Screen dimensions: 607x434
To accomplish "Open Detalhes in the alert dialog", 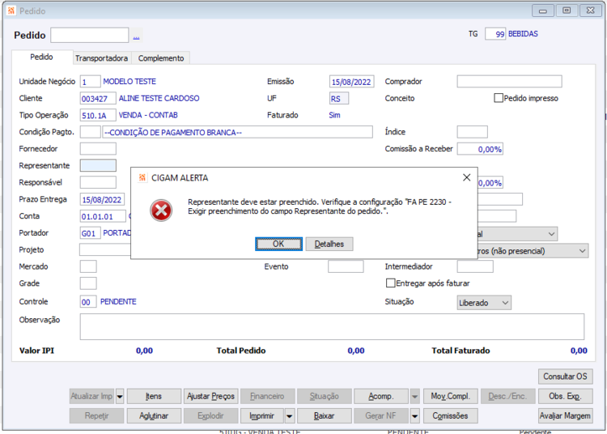I will (329, 244).
